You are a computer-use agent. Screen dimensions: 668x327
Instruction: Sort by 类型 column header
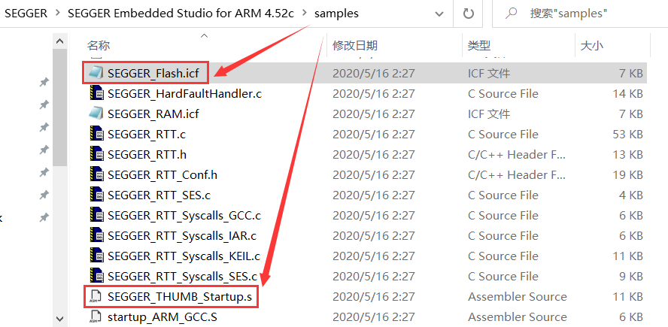(x=478, y=46)
